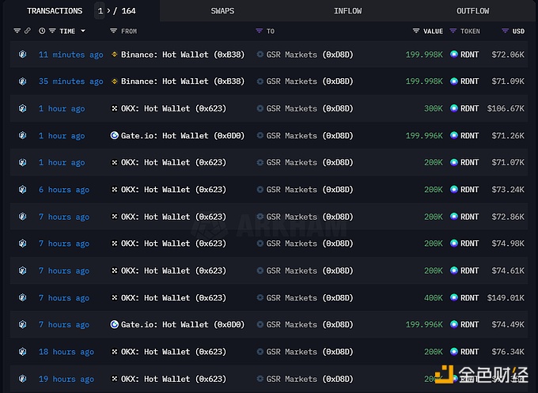The height and width of the screenshot is (393, 538).
Task: Click the $74.98K USD value
Action: tap(508, 244)
